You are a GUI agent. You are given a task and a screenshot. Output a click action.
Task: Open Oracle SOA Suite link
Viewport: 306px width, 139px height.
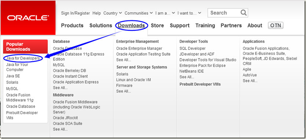[x=68, y=123]
